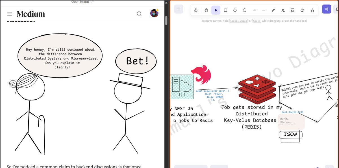Viewport: 339px width, 168px height.
Task: Open the More tools shapes menu
Action: (x=312, y=10)
